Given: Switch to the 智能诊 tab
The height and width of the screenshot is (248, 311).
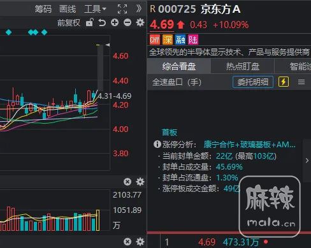Looking at the screenshot, I should coord(293,66).
